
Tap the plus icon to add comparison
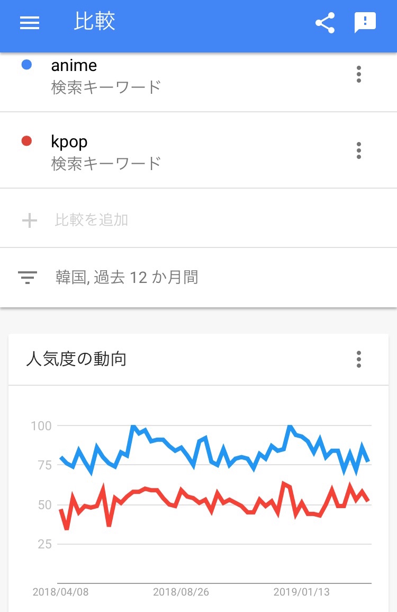click(x=30, y=220)
